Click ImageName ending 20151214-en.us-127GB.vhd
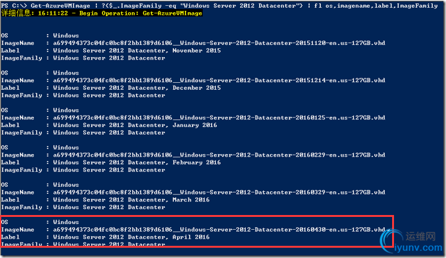Viewport: 446px width, 258px height. click(193, 80)
